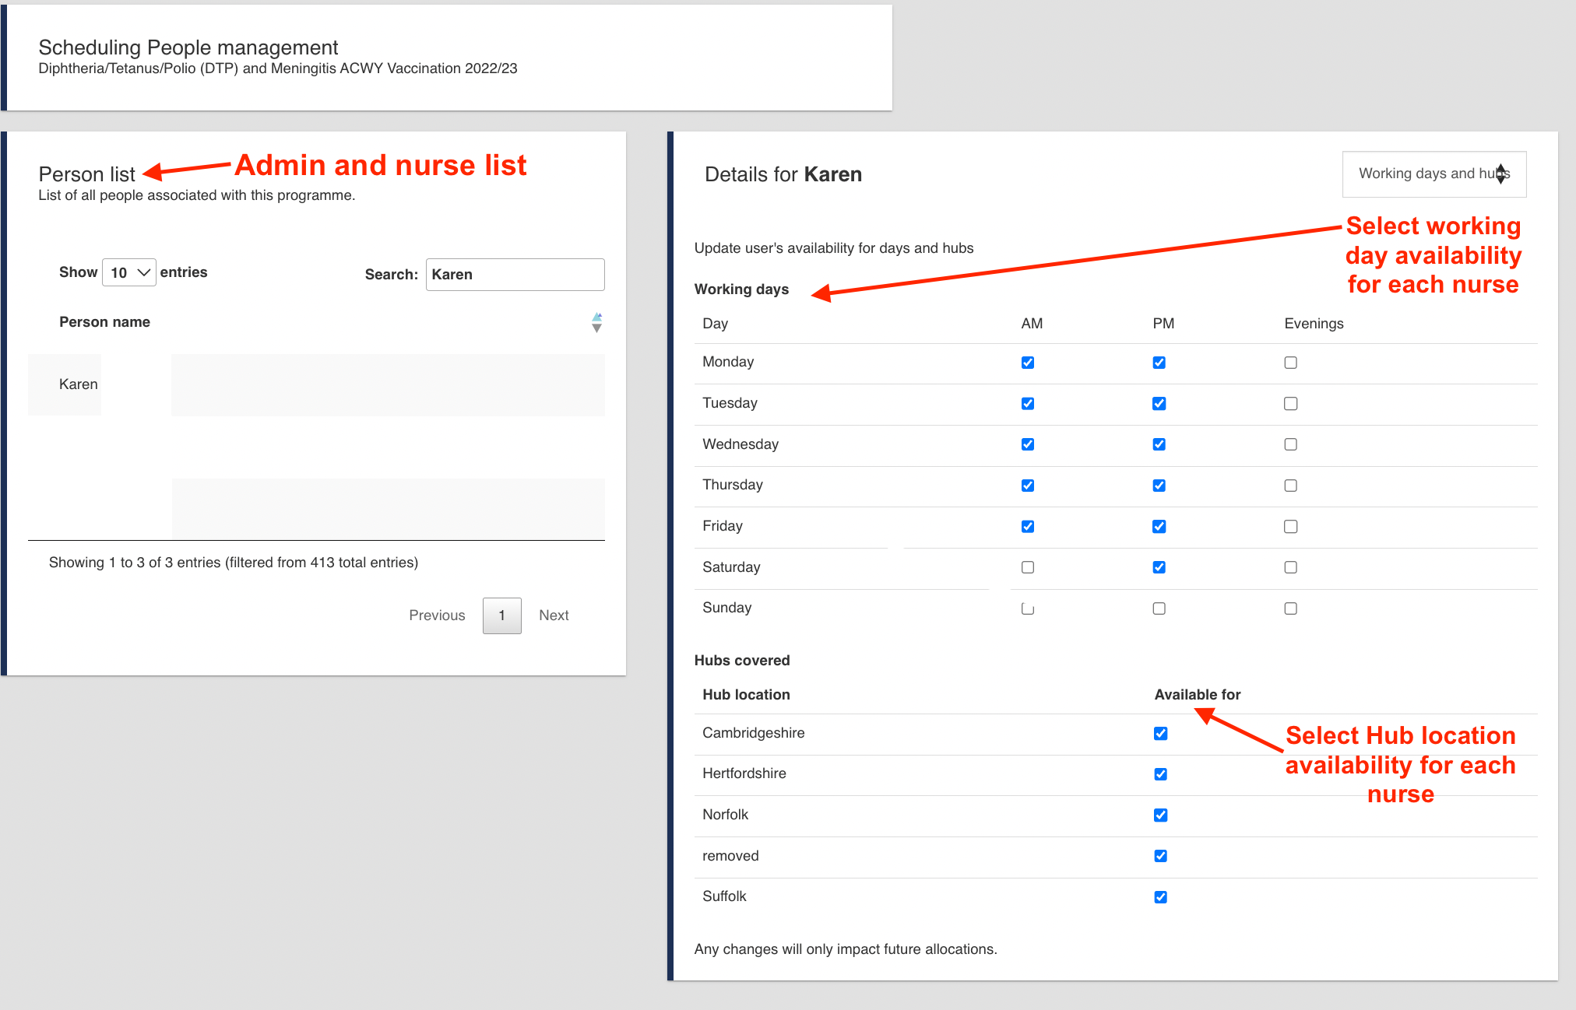Open the Working days and hubs dropdown
The width and height of the screenshot is (1576, 1010).
click(1434, 174)
